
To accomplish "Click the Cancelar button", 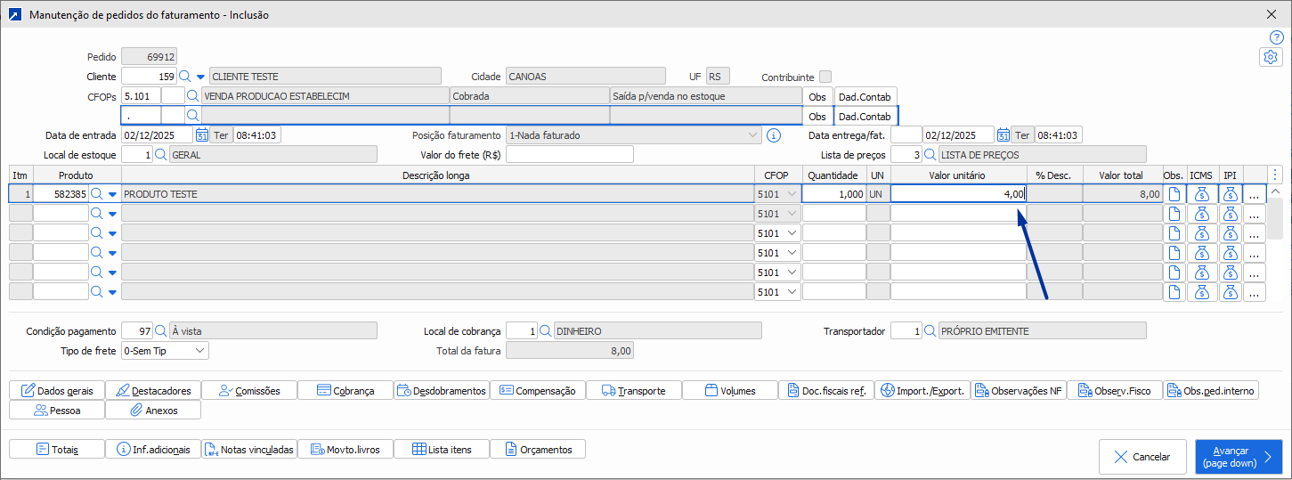I will click(x=1142, y=457).
